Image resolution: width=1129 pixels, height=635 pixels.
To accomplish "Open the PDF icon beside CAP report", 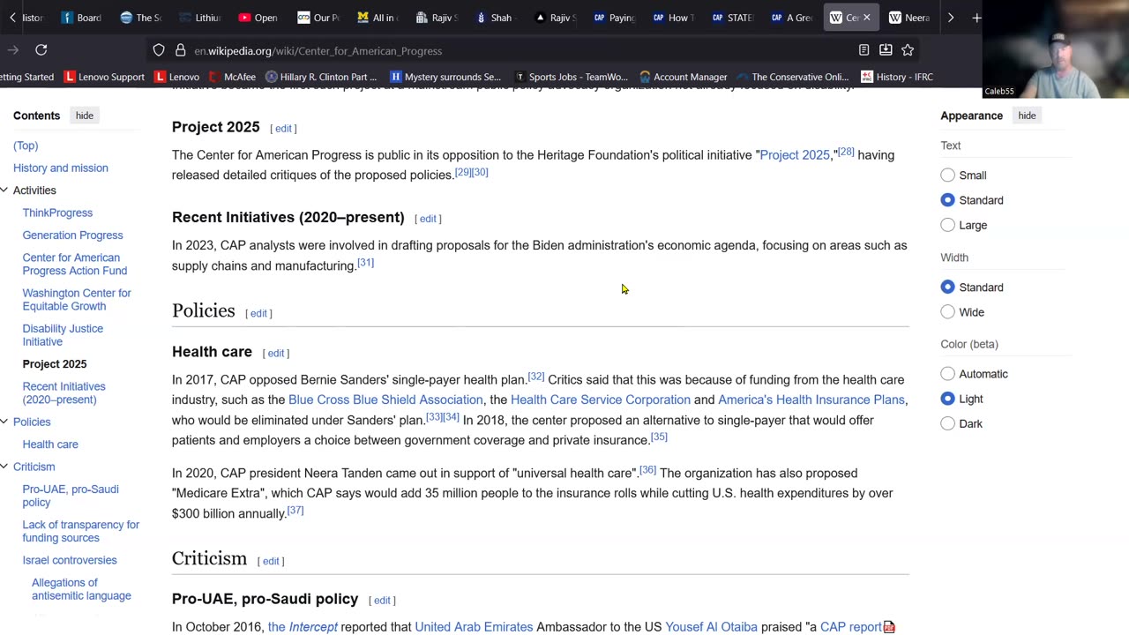I will pyautogui.click(x=889, y=627).
